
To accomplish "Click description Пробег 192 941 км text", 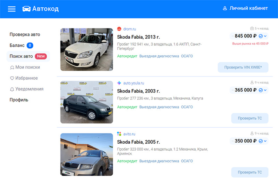I will [159, 46].
